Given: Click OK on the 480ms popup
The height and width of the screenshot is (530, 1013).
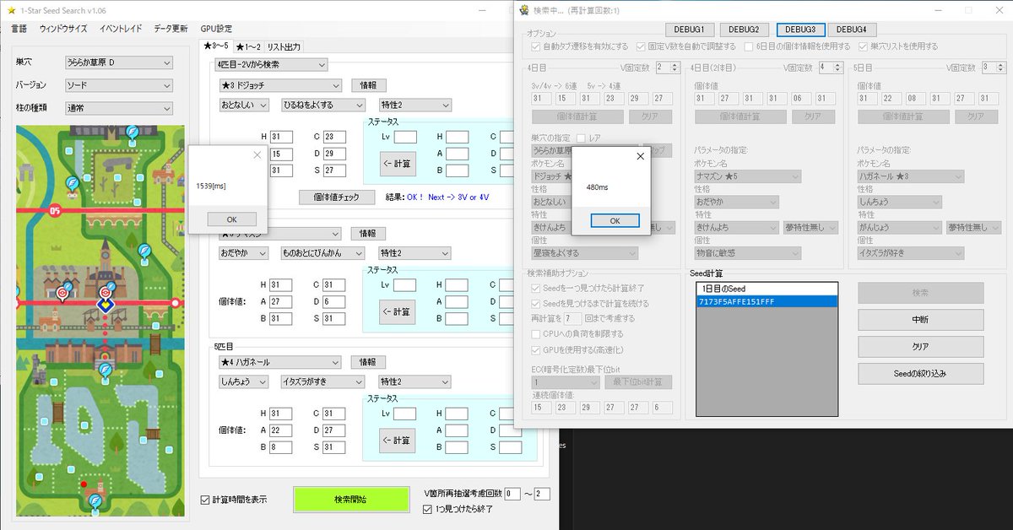Looking at the screenshot, I should point(615,220).
